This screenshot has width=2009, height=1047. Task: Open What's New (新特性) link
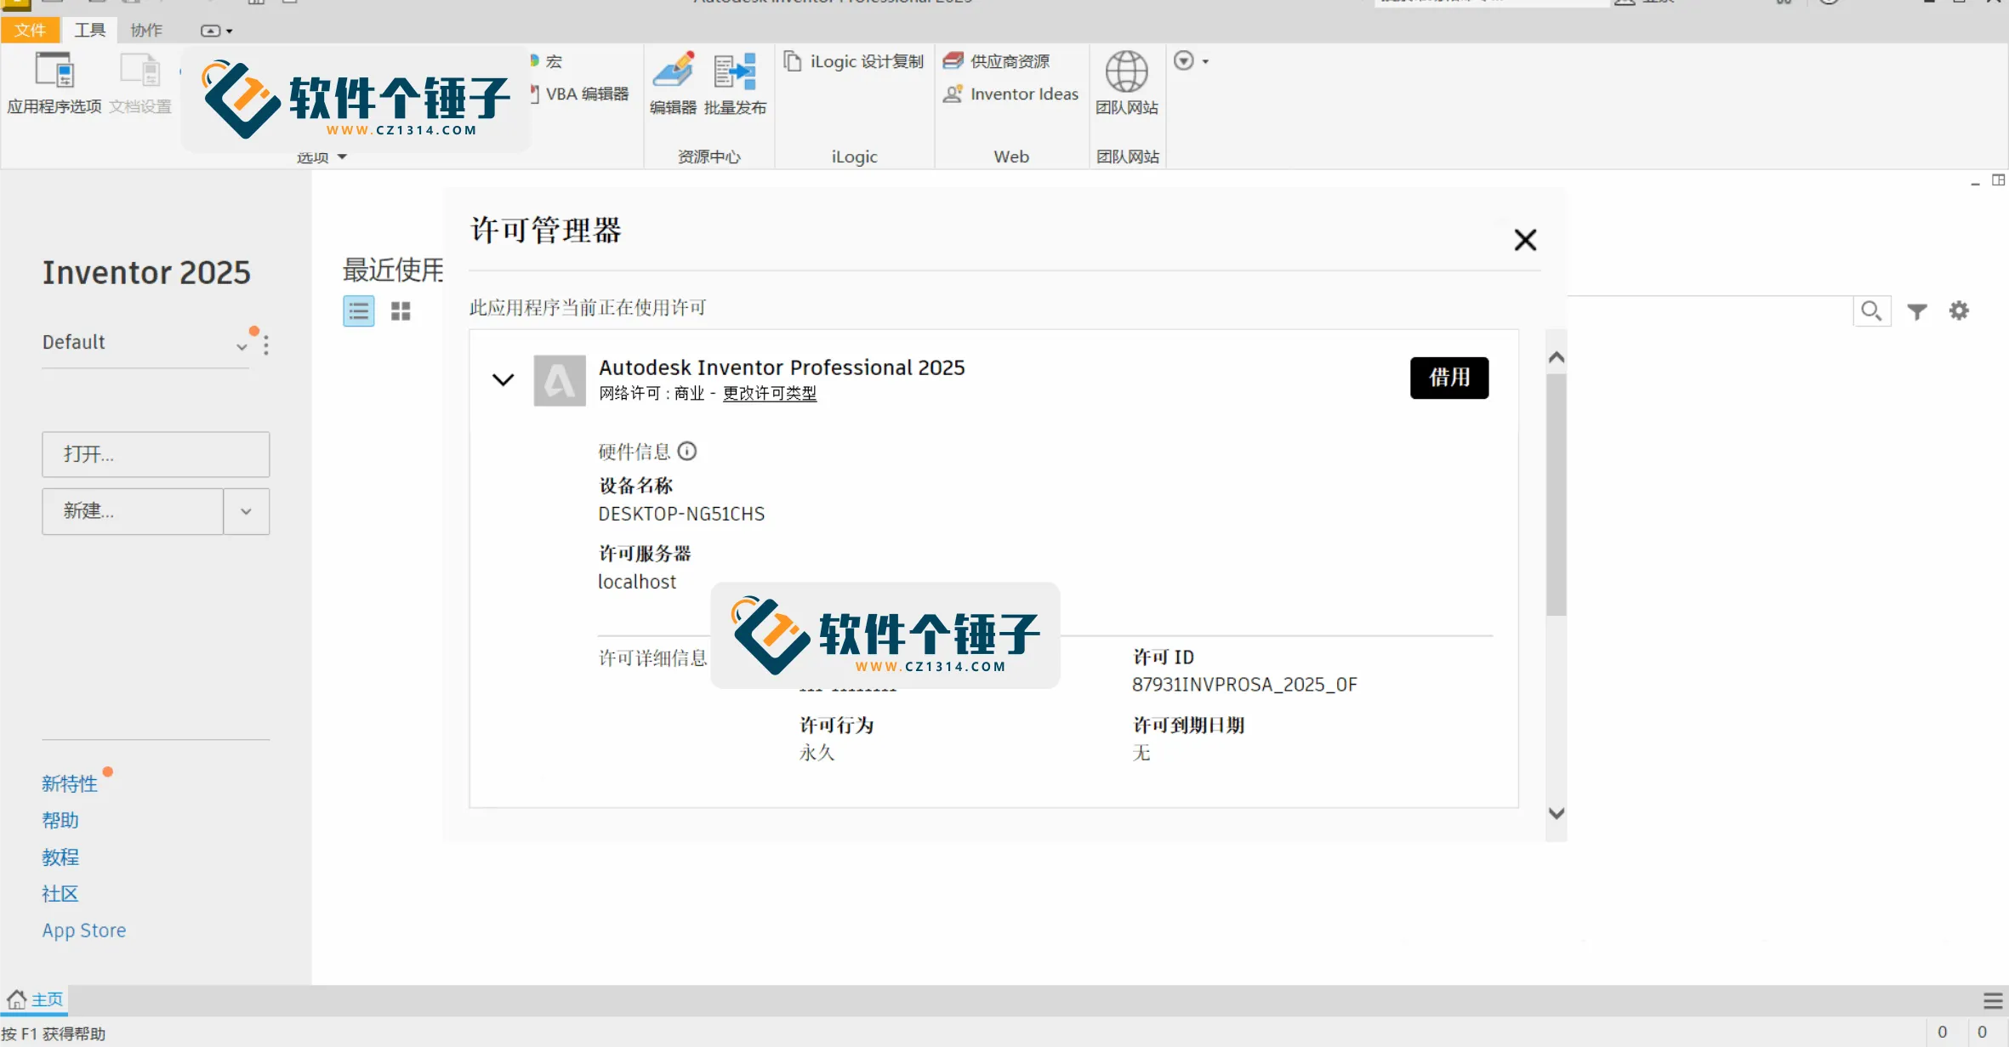tap(70, 783)
